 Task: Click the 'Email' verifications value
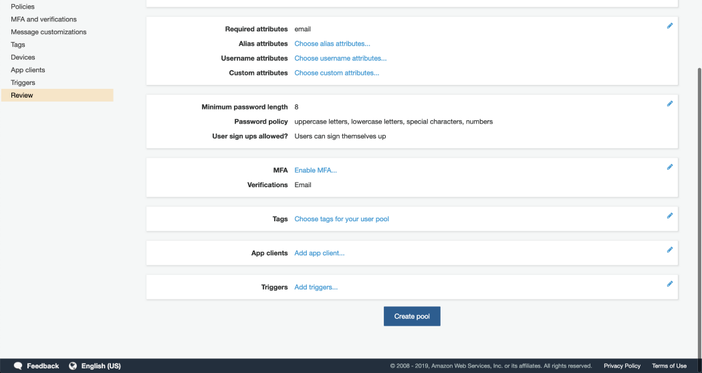coord(303,185)
